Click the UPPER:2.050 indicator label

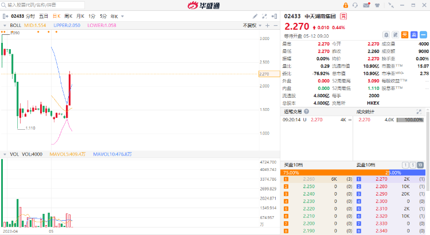[67, 25]
